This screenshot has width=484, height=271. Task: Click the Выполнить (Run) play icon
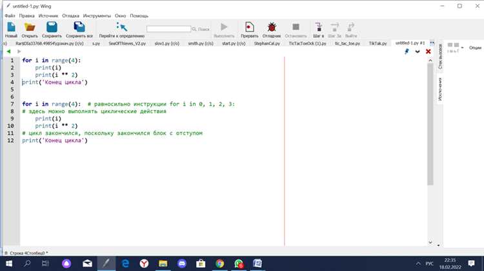click(224, 27)
